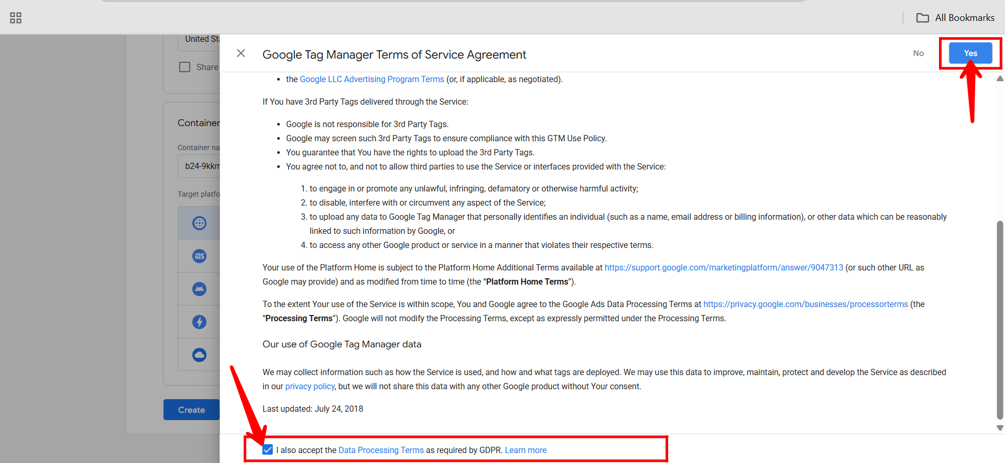
Task: Open the processorterms privacy link
Action: (x=805, y=304)
